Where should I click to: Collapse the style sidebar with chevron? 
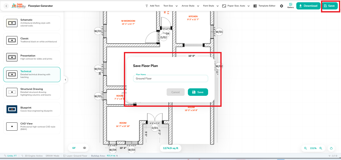click(x=65, y=80)
